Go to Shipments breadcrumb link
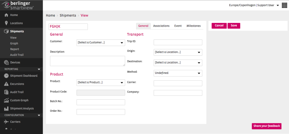This screenshot has height=134, width=289. pos(68,15)
